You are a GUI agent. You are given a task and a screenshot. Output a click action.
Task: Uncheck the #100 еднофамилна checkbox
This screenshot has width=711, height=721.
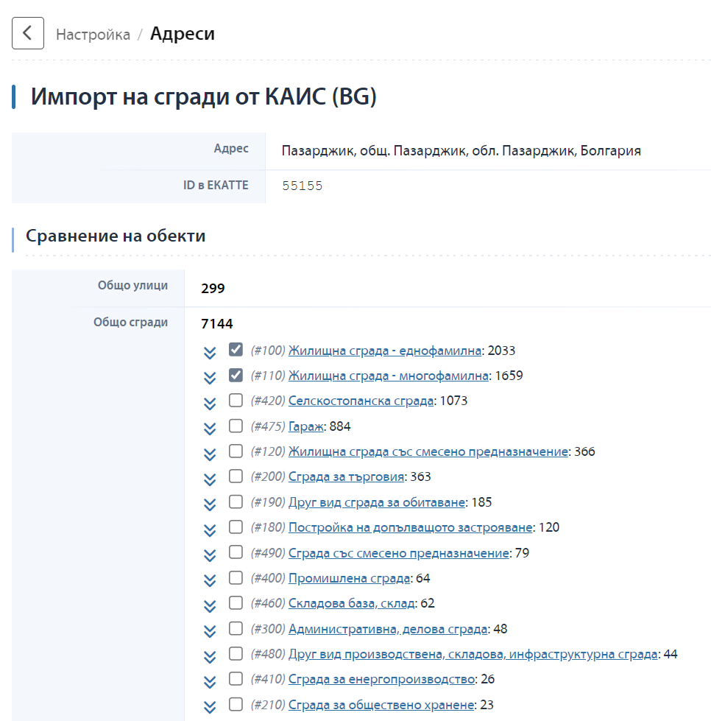point(236,350)
